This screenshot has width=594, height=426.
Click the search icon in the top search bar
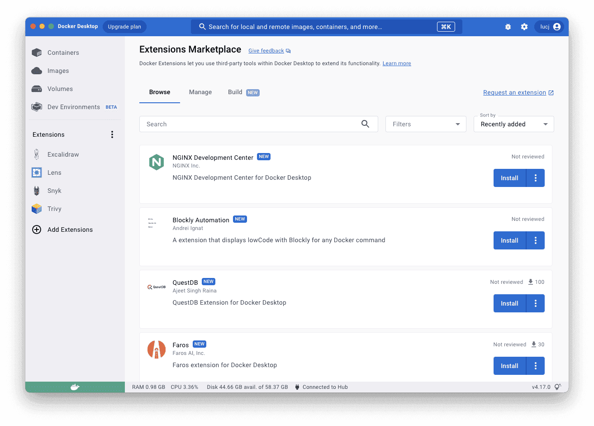203,27
